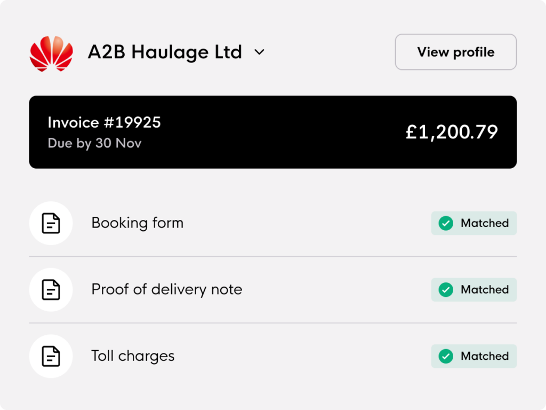Expand the chevron next to A2B Haulage Ltd
This screenshot has height=410, width=546.
coord(260,52)
